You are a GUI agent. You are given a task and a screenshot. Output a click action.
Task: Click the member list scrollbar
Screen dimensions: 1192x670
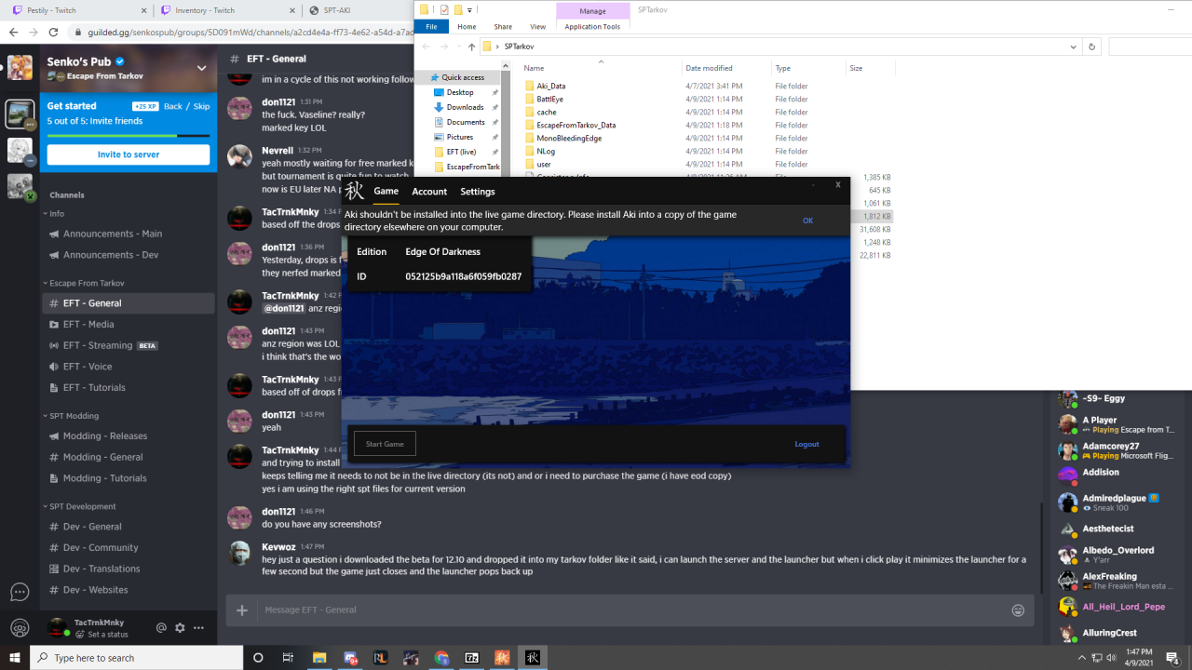click(x=1041, y=548)
